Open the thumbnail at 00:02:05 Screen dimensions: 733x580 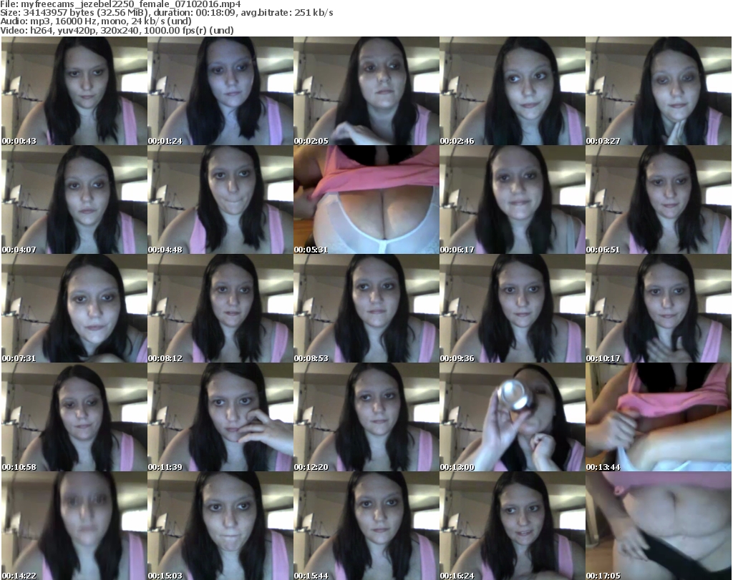(x=366, y=91)
